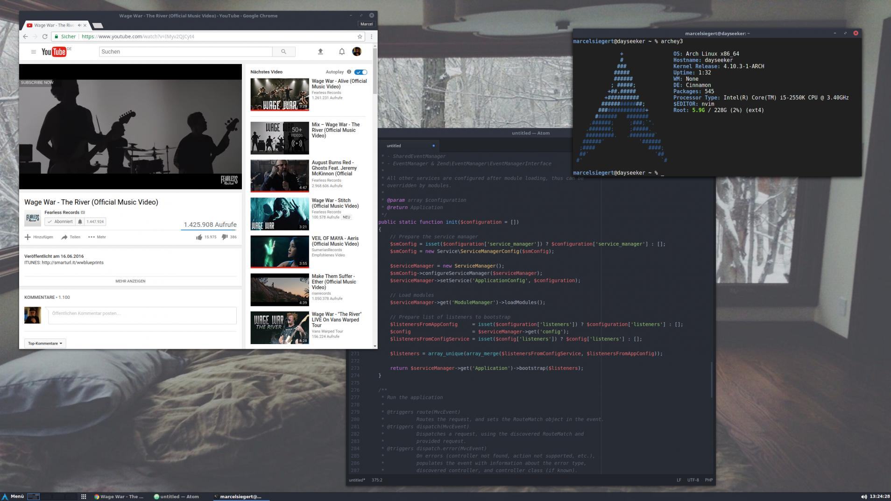Screen dimensions: 891x501
Task: Close the Wage War Chrome tab
Action: pyautogui.click(x=85, y=25)
